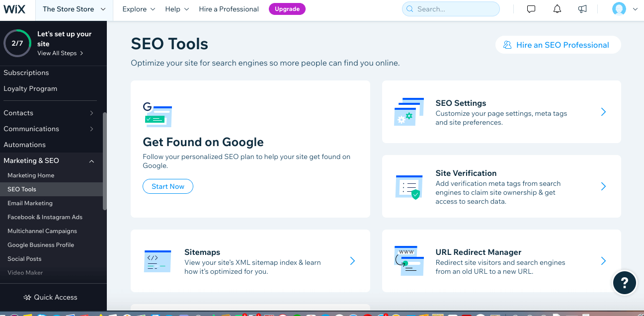644x316 pixels.
Task: Click the View All Steps link
Action: (x=60, y=53)
